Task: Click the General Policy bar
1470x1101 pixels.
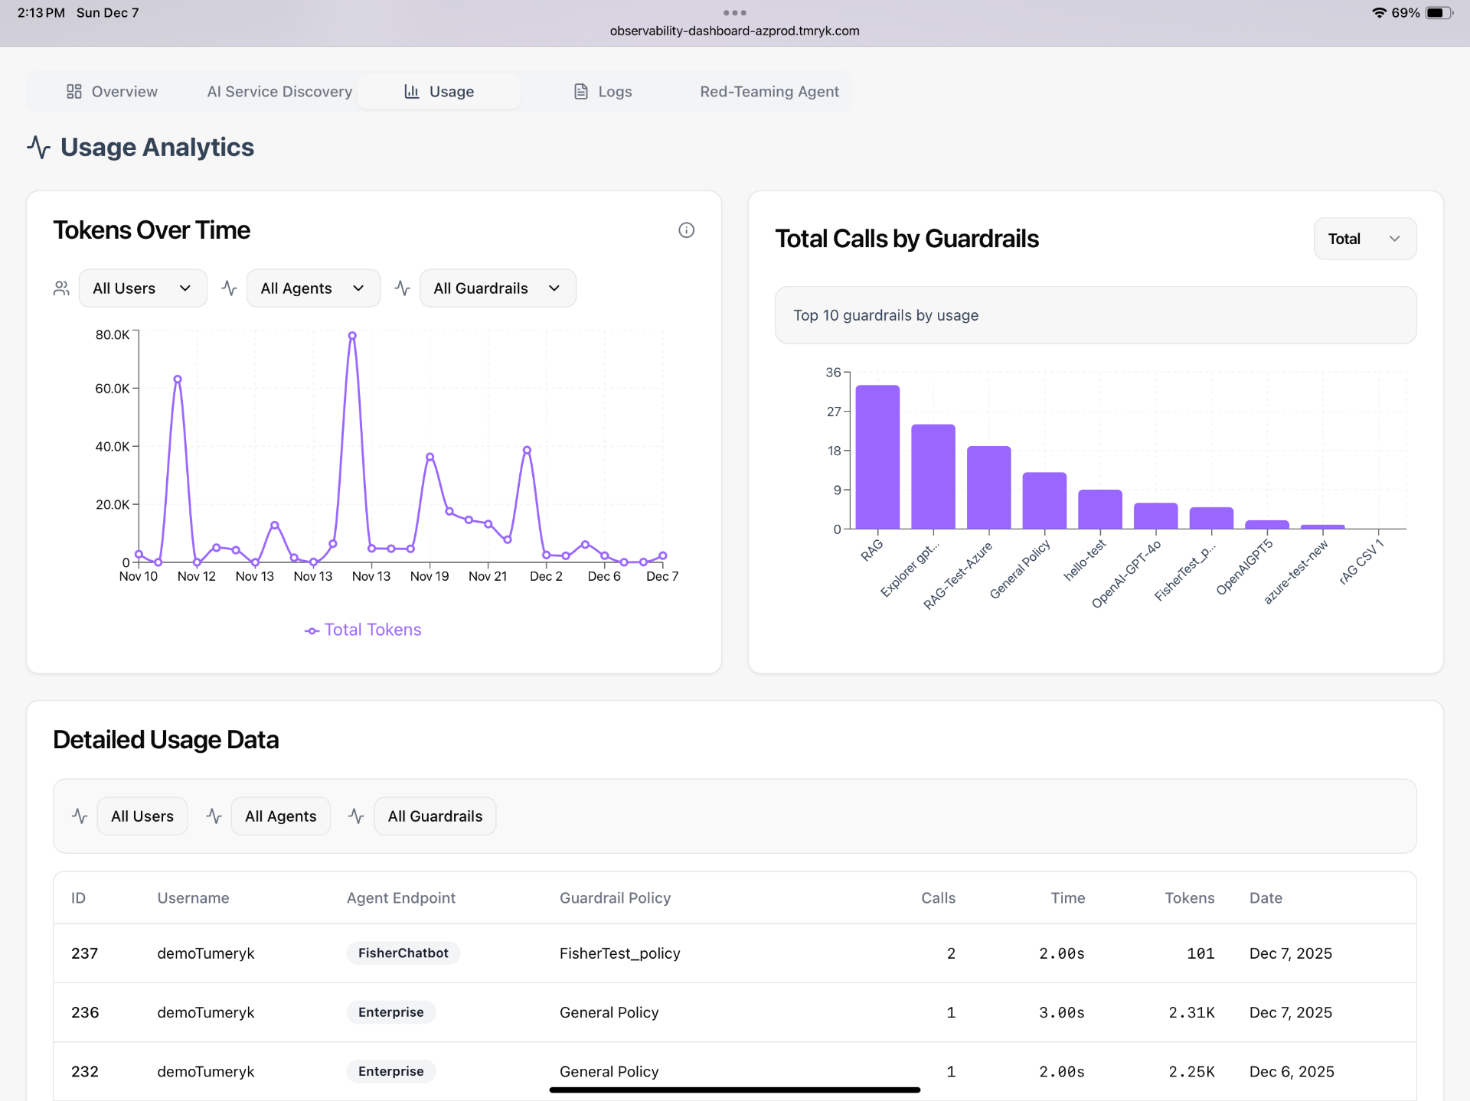Action: pos(1044,500)
